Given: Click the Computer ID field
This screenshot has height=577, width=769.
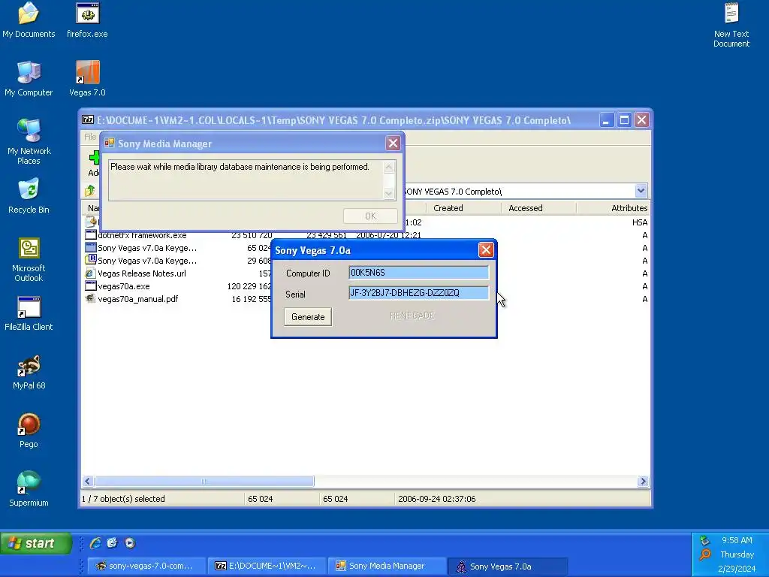Looking at the screenshot, I should coord(419,273).
